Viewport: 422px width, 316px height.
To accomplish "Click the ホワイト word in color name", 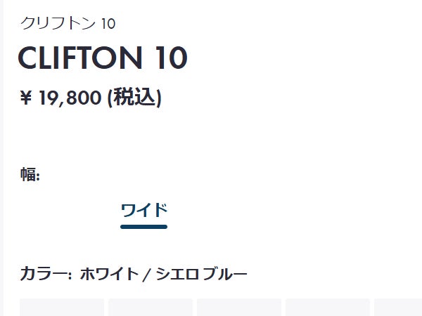I will tap(109, 273).
